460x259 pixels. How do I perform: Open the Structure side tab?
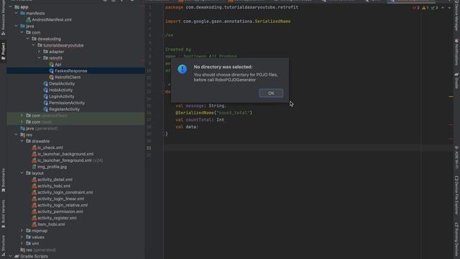[x=3, y=245]
